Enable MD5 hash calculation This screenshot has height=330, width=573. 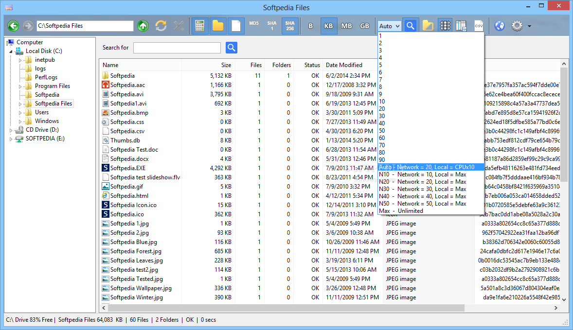click(254, 23)
